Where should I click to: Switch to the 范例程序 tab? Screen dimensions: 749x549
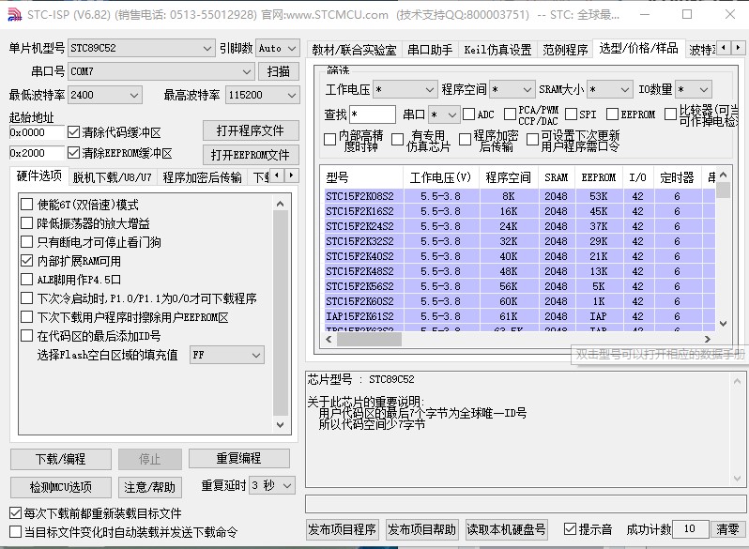565,50
